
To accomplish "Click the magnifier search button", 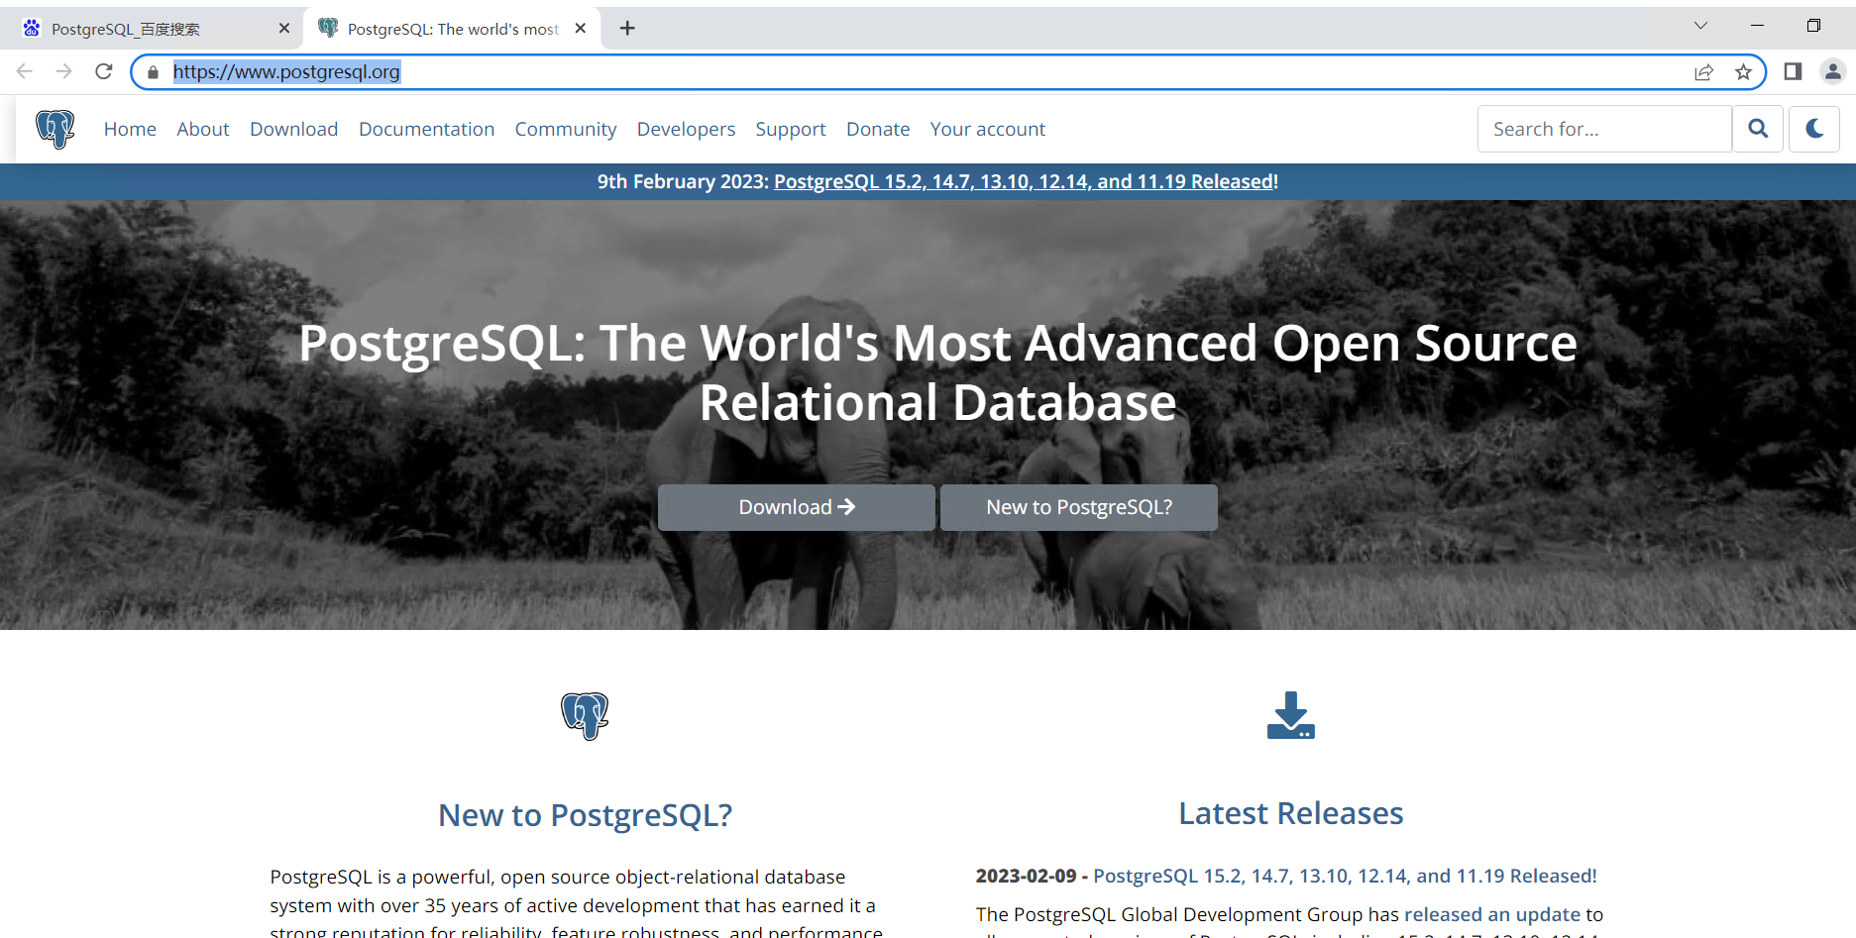I will [x=1758, y=129].
